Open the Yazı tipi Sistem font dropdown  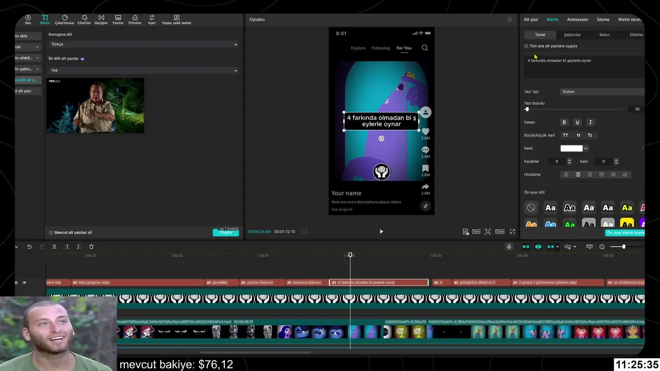pyautogui.click(x=602, y=92)
